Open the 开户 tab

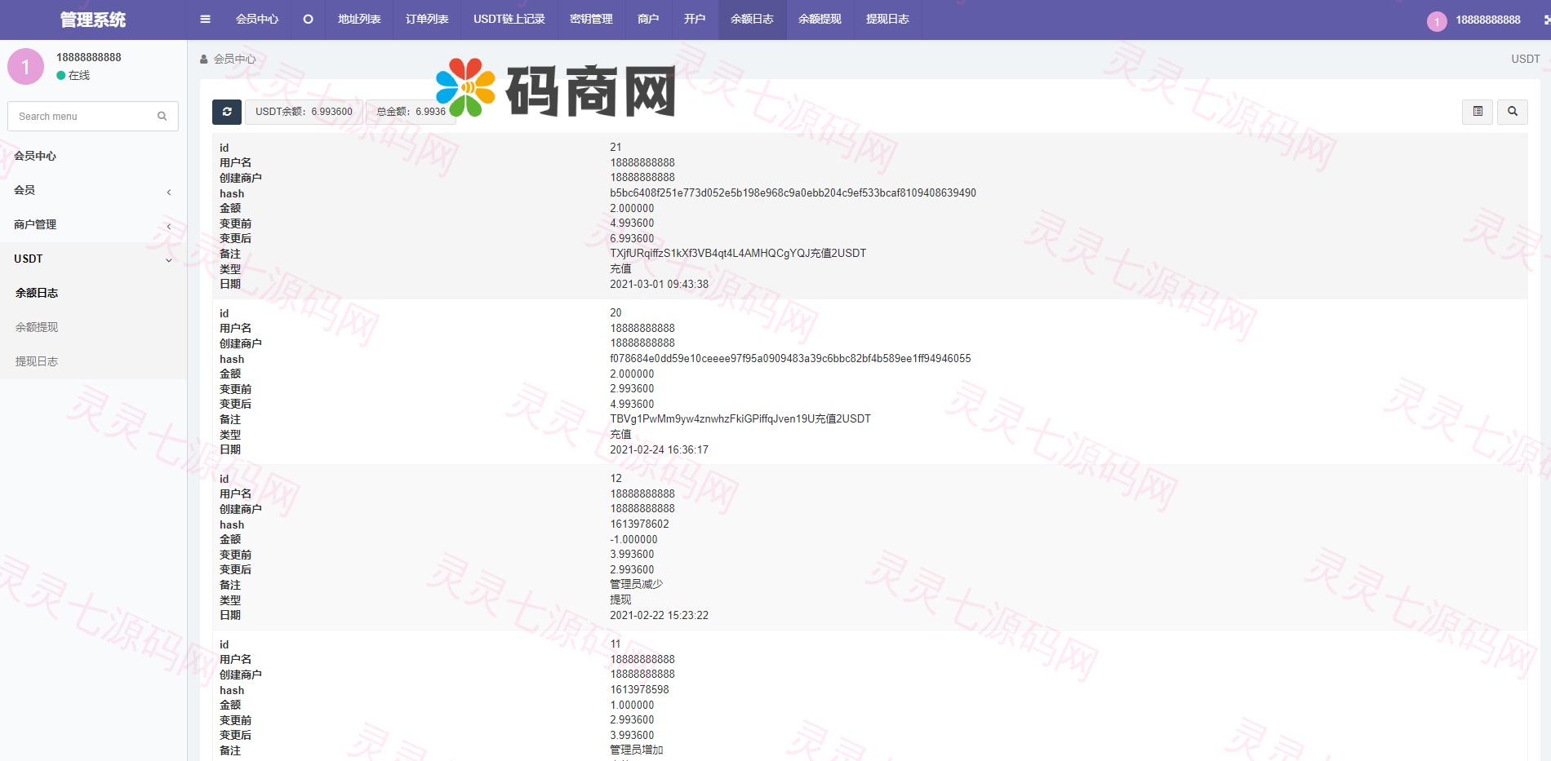pos(695,20)
